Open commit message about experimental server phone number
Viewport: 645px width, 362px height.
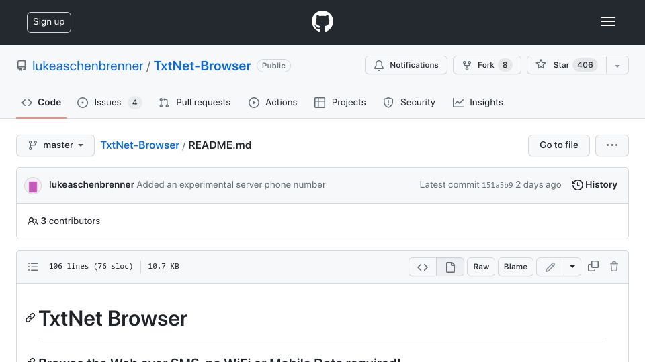click(231, 185)
